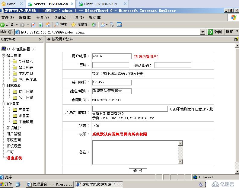
Task: Open the 收藏夹 favorites star
Action: point(79,25)
